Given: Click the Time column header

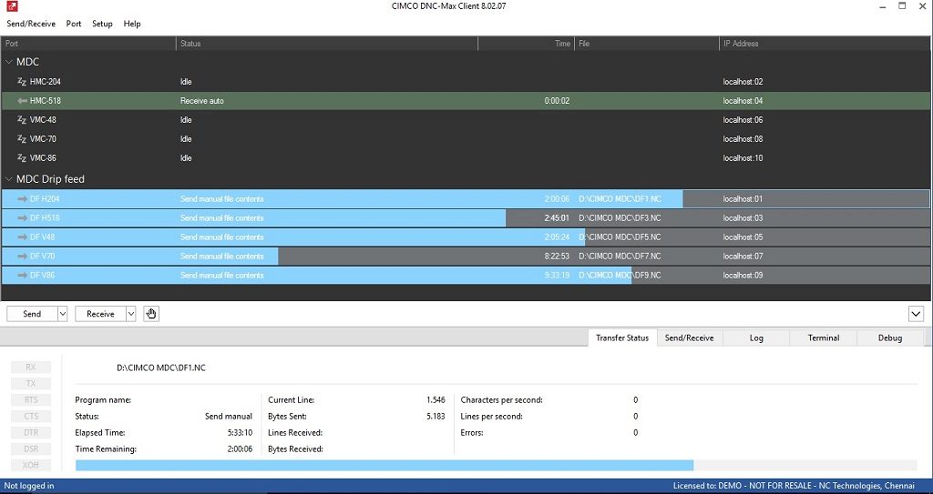Looking at the screenshot, I should point(526,44).
